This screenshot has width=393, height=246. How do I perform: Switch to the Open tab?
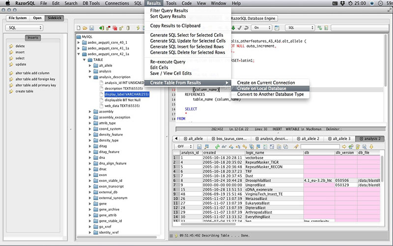click(x=37, y=18)
